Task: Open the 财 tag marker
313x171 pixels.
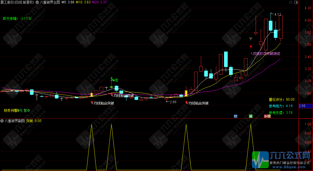Action: (x=236, y=116)
